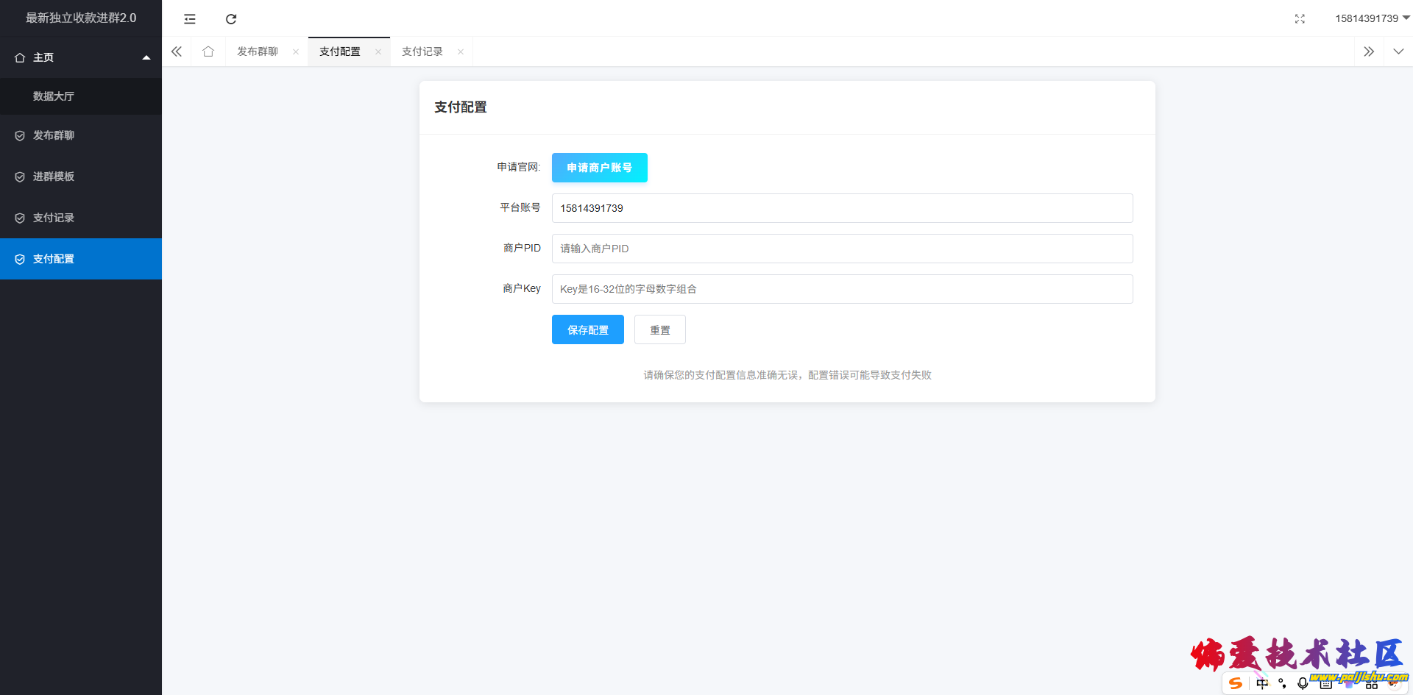Open 进群模板 in the sidebar
The image size is (1413, 695).
tap(54, 177)
